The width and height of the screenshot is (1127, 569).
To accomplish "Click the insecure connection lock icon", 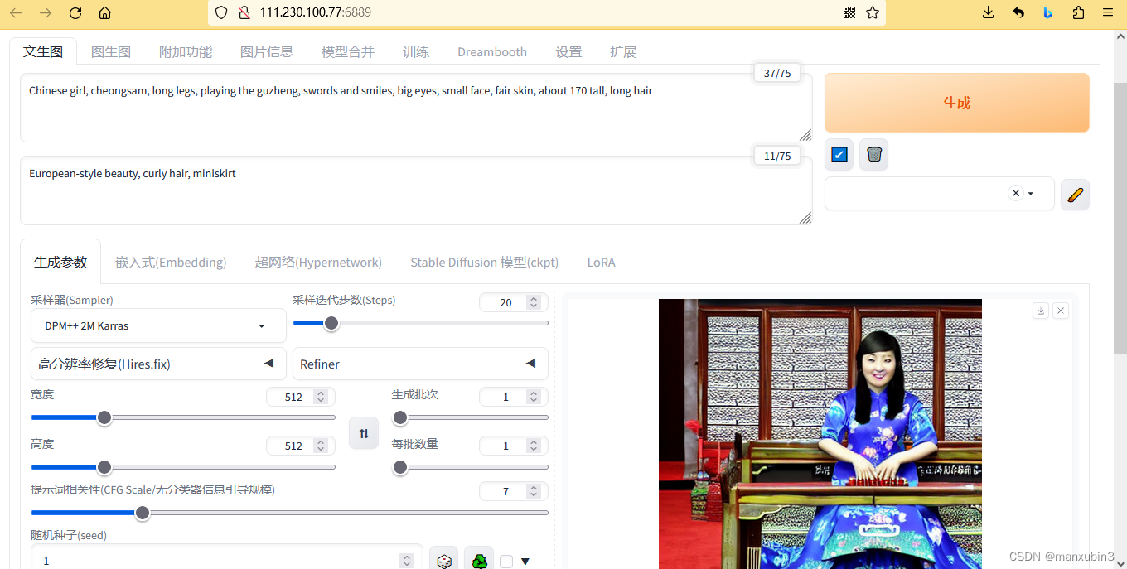I will click(244, 12).
